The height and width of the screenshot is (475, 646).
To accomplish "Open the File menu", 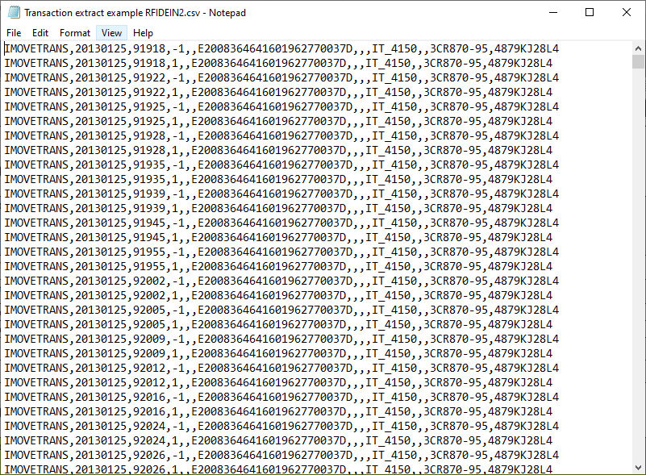I will click(14, 33).
